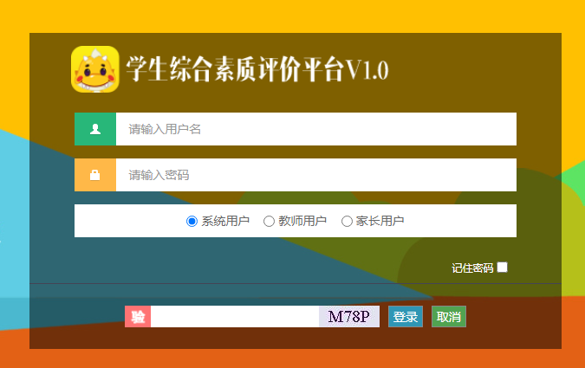Select the 教师用户 radio option
The width and height of the screenshot is (585, 368).
tap(269, 221)
